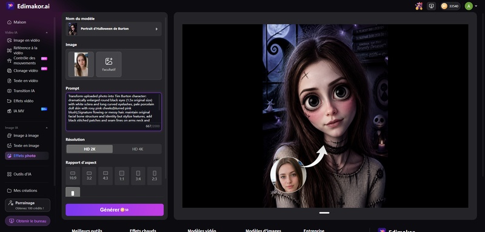
Task: Choose 3:2 aspect ratio
Action: click(89, 176)
